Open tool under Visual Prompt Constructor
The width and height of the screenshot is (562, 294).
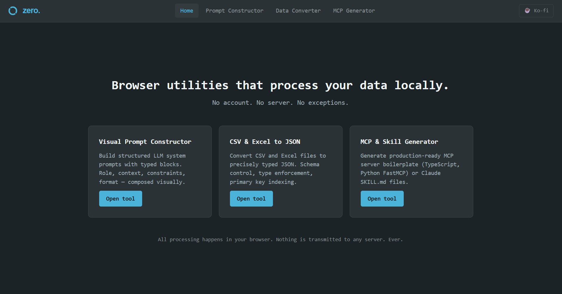tap(121, 198)
